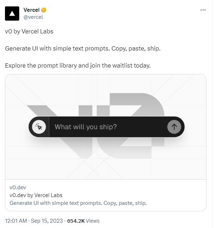Open the three-dot more options menu
Image resolution: width=215 pixels, height=228 pixels.
tap(203, 10)
